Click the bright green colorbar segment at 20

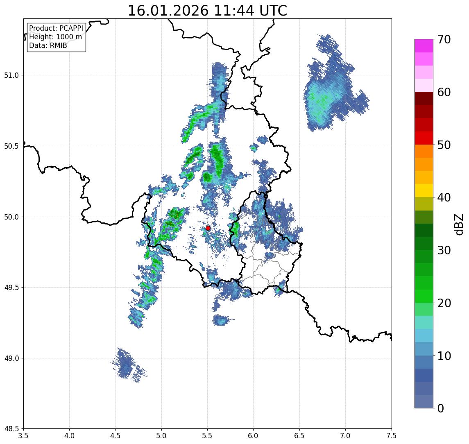(x=424, y=296)
